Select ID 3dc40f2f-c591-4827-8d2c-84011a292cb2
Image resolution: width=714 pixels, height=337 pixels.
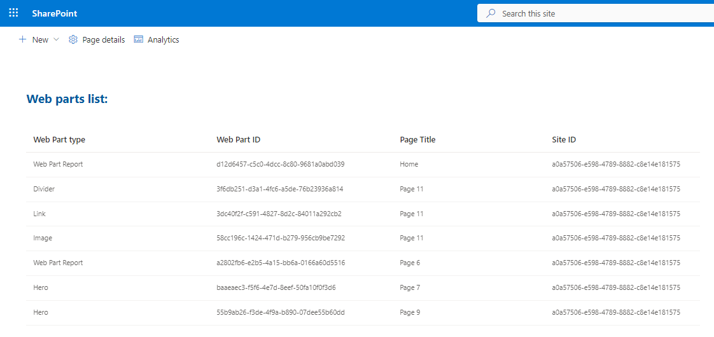coord(279,213)
